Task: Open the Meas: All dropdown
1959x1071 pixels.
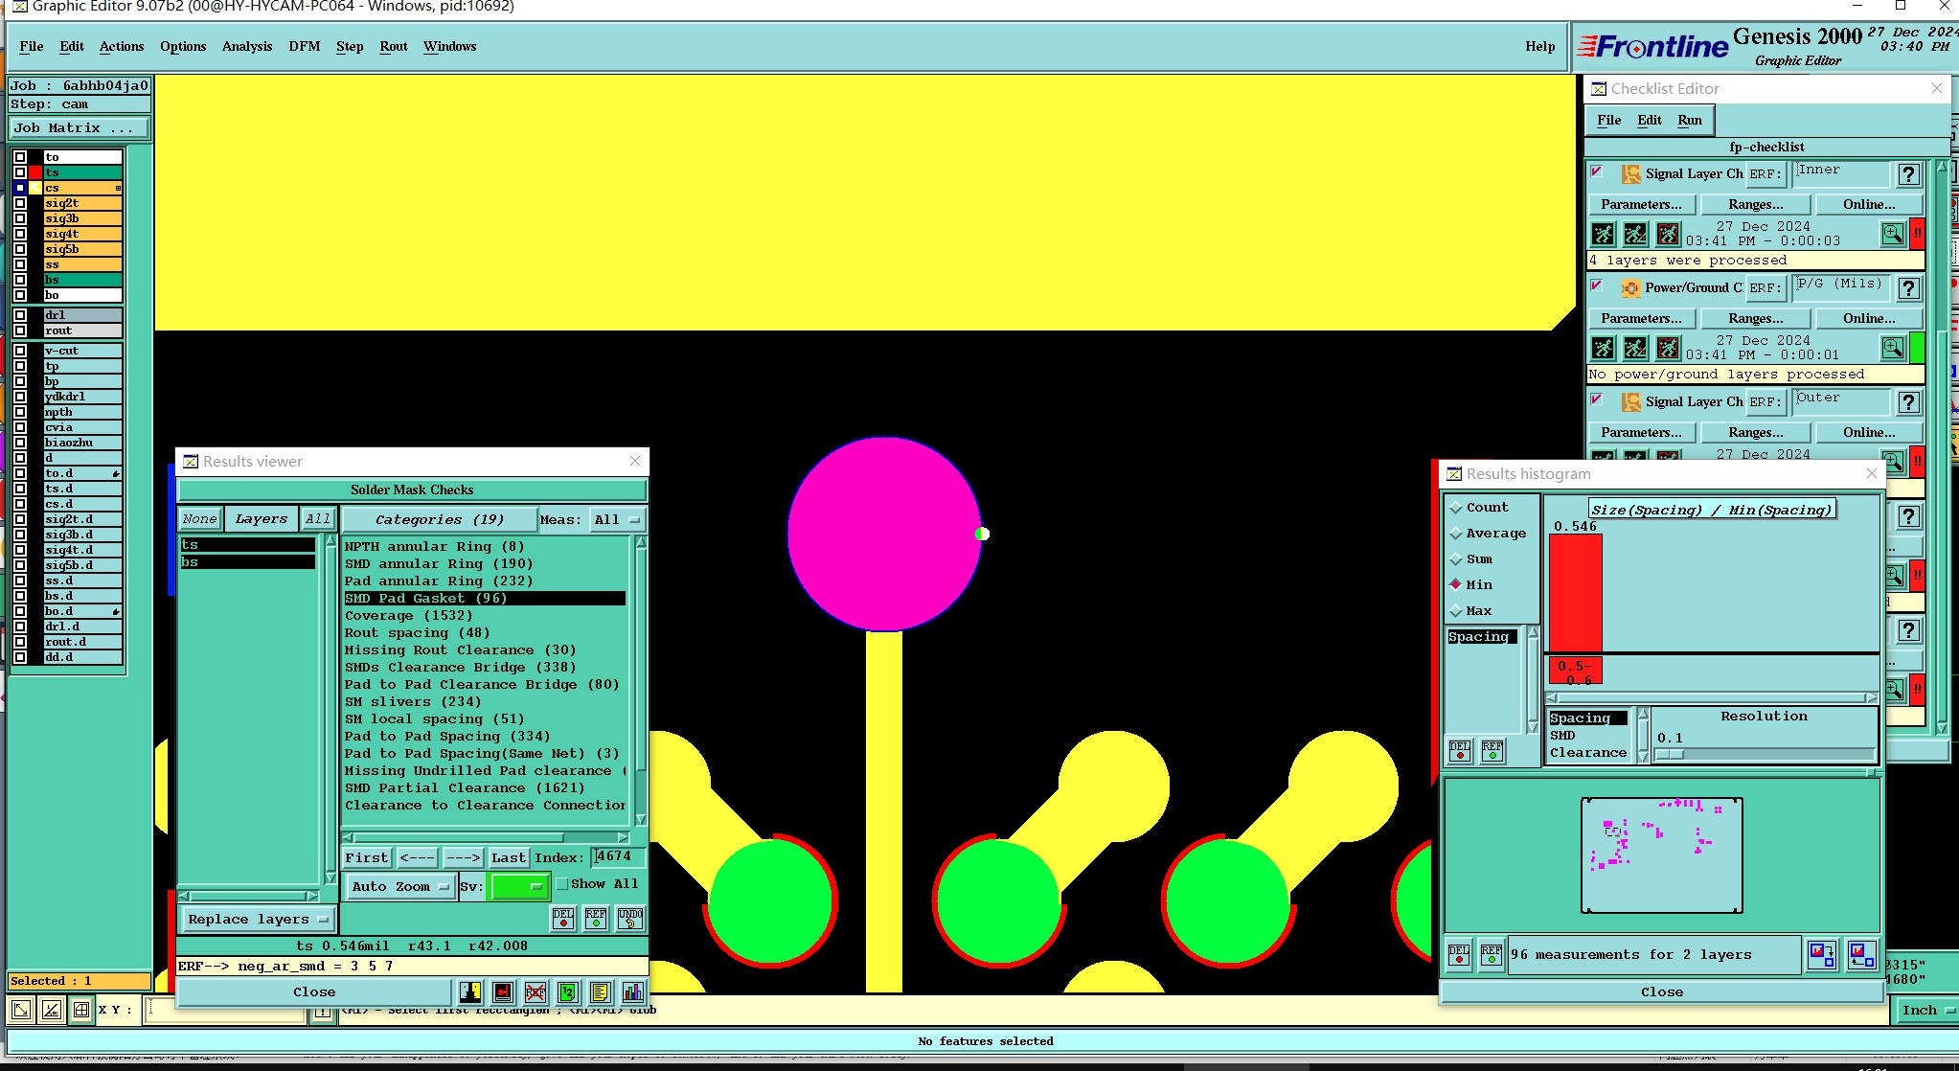Action: [x=616, y=520]
